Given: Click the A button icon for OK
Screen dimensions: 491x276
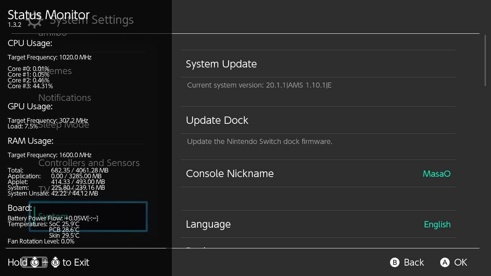Looking at the screenshot, I should [x=445, y=262].
